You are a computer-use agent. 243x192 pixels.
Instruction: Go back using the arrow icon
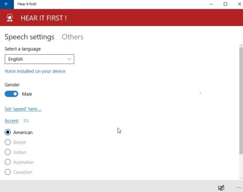pos(7,4)
